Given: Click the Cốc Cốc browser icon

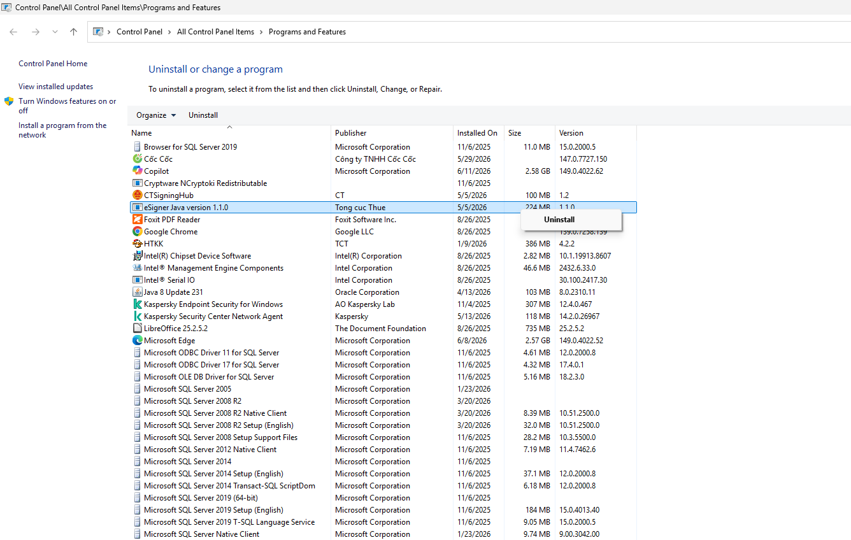Looking at the screenshot, I should coord(137,159).
